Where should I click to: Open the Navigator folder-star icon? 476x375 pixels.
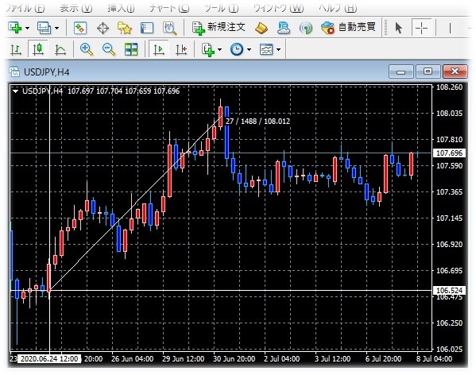125,28
